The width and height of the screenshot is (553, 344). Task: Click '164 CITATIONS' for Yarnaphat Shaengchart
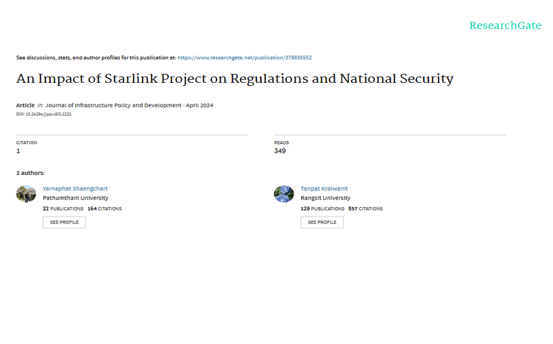[x=105, y=209]
